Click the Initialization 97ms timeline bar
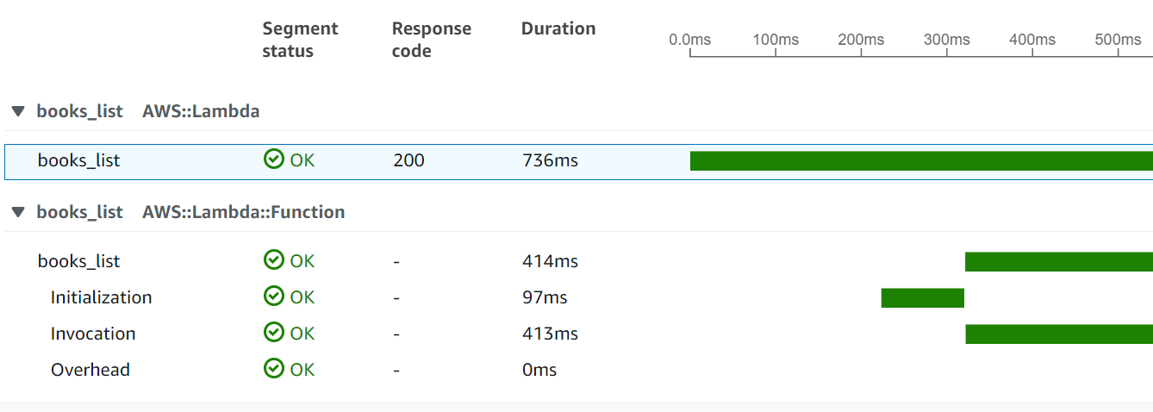Screen dimensions: 1153x412 pyautogui.click(x=922, y=298)
